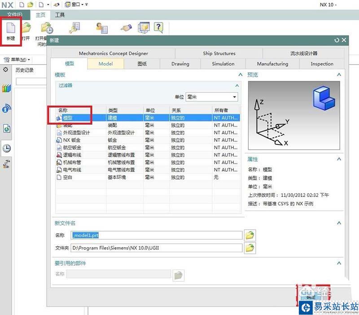Open the 流水线设计器 tab

point(304,53)
